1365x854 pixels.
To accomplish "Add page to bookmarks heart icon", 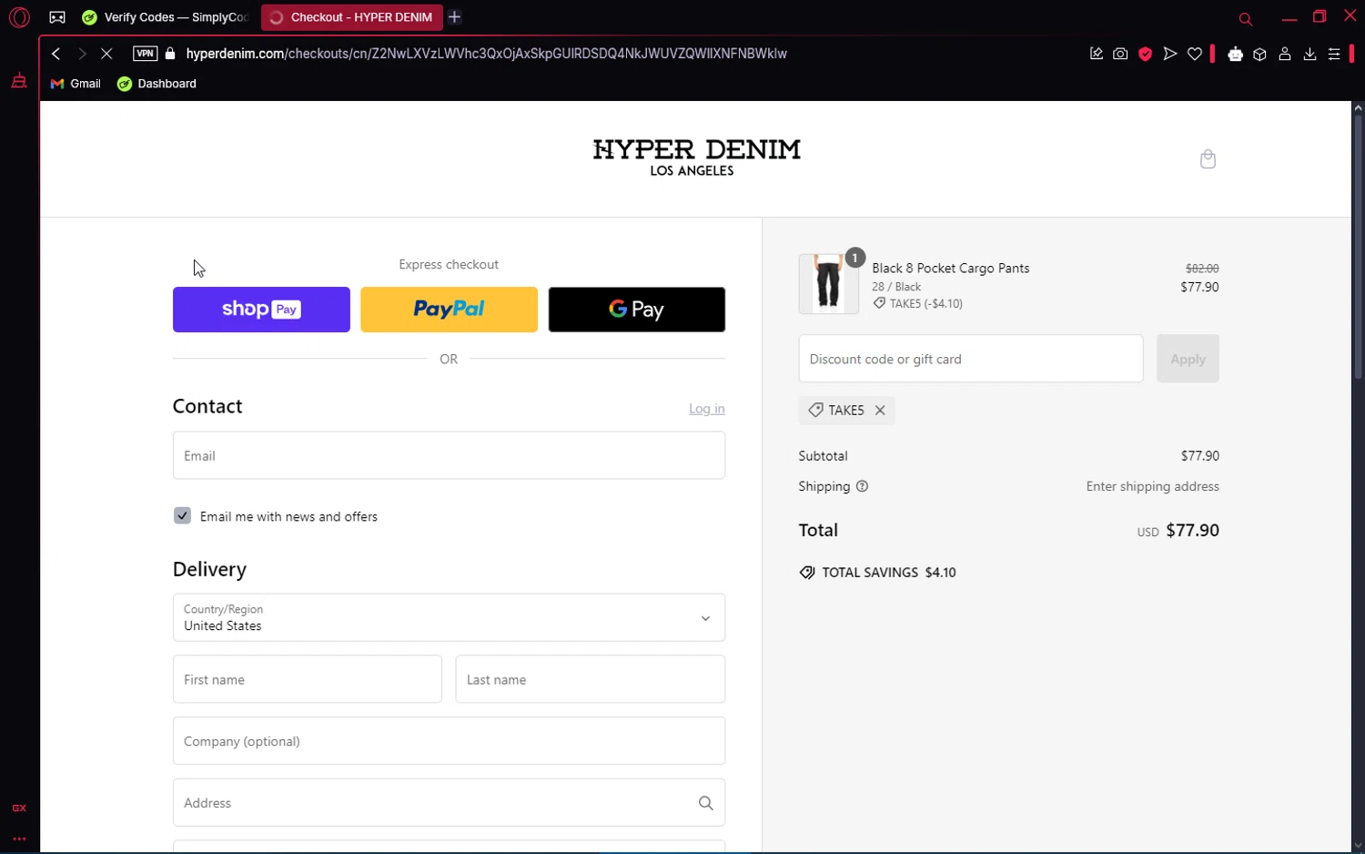I will pos(1195,54).
